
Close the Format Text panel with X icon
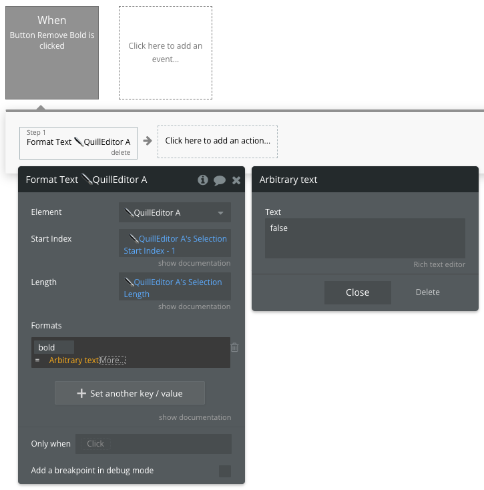click(x=236, y=180)
